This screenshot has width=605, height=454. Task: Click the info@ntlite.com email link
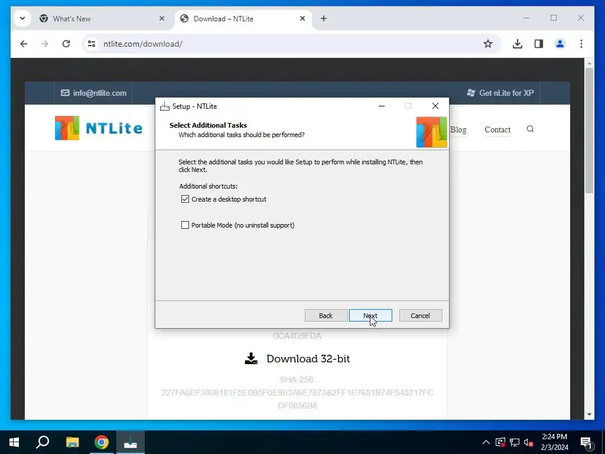(x=94, y=93)
